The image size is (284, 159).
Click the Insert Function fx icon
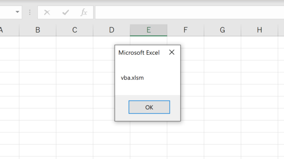[84, 12]
